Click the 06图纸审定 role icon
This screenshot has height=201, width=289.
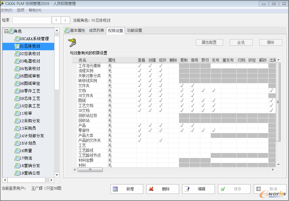(17, 84)
